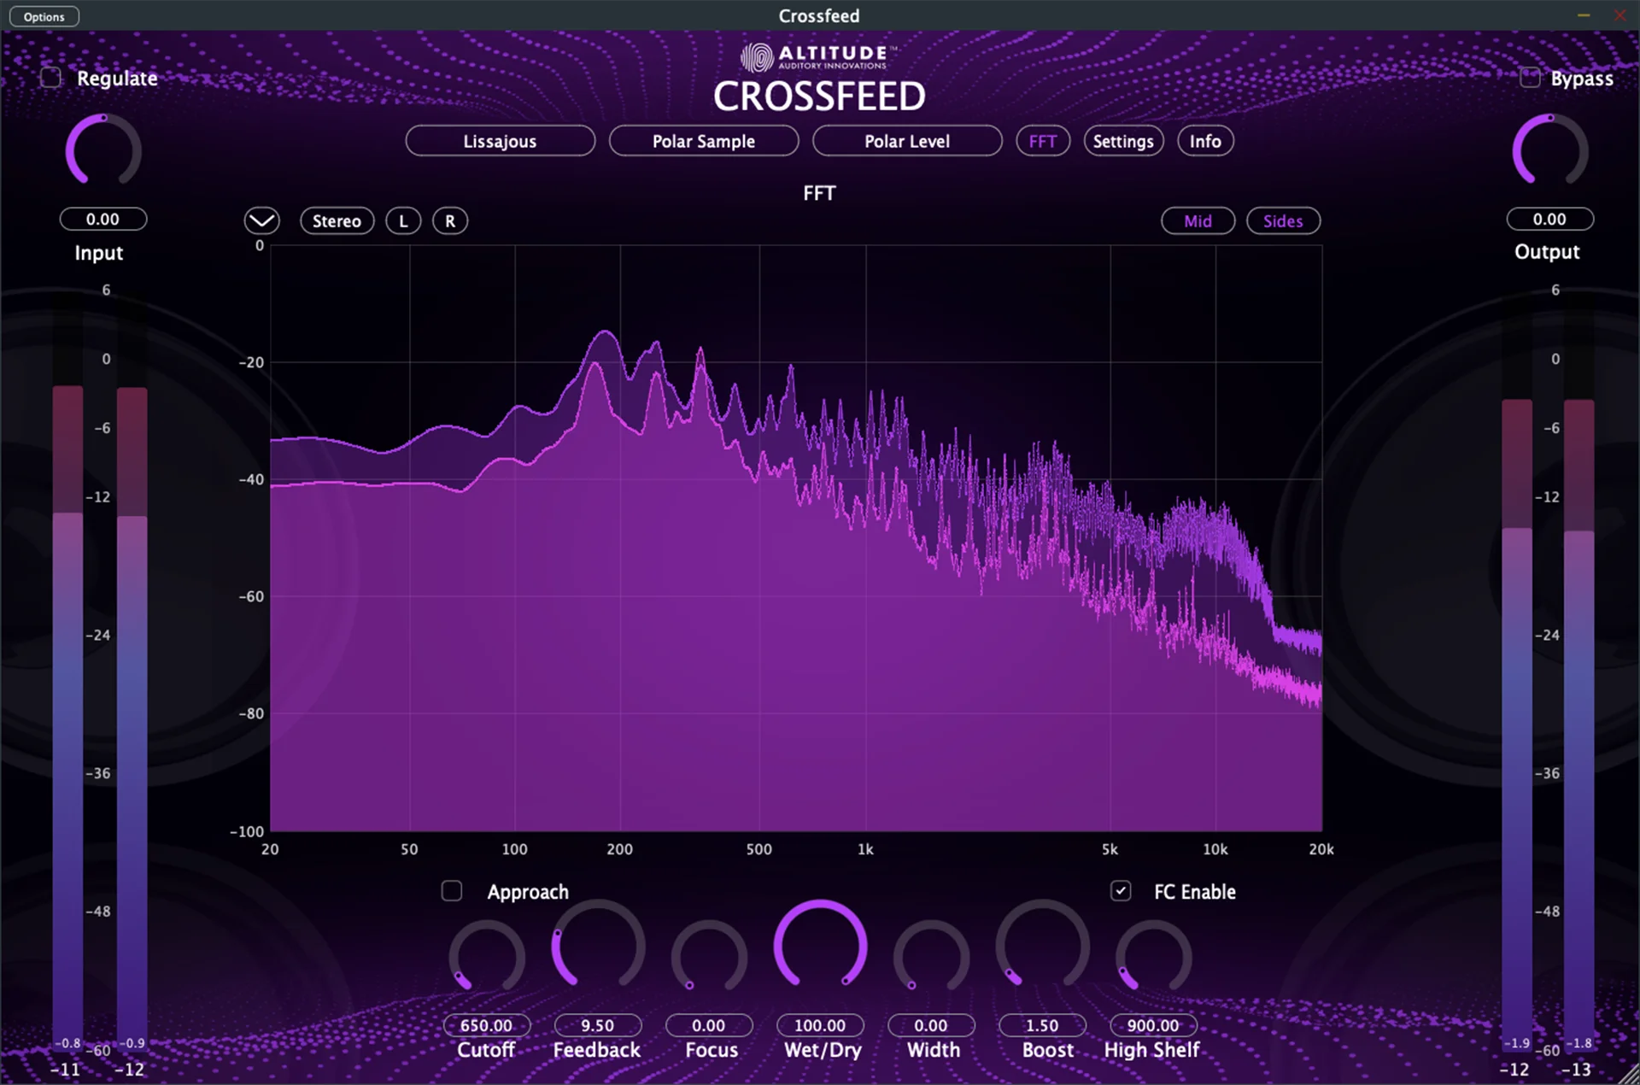Enable Approach mode
This screenshot has height=1085, width=1640.
[x=452, y=891]
